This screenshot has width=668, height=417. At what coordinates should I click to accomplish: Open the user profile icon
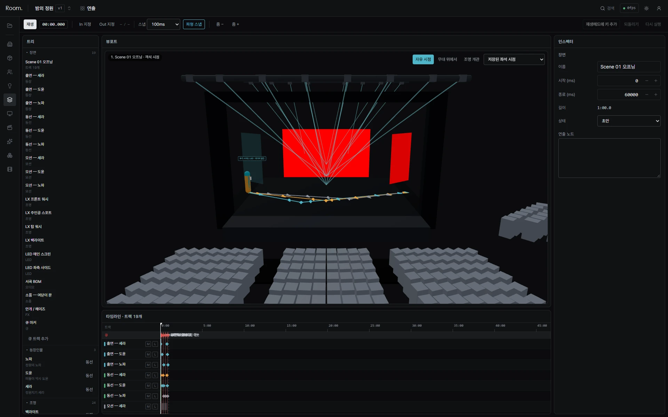coord(659,8)
